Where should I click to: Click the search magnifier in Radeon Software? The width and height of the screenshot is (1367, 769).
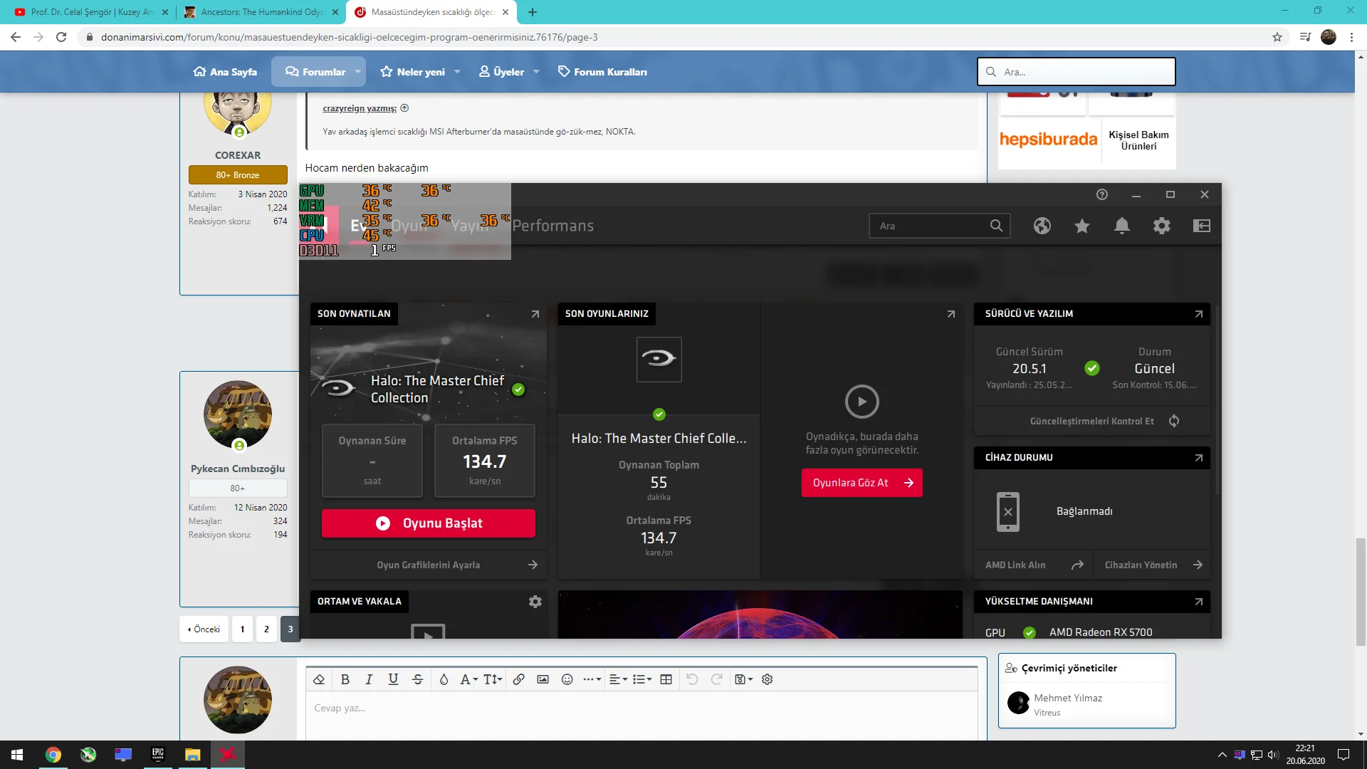996,226
